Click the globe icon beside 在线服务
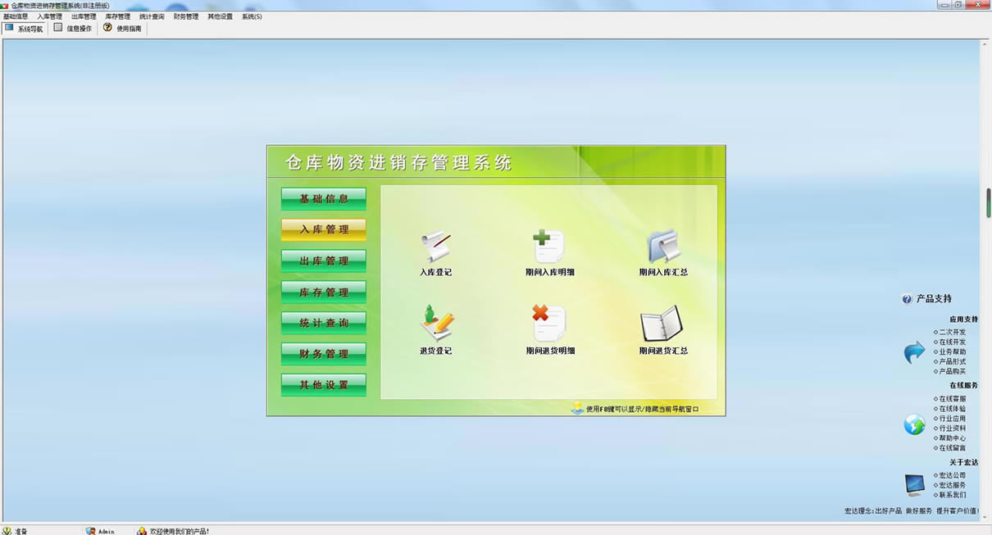992x535 pixels. [x=914, y=424]
